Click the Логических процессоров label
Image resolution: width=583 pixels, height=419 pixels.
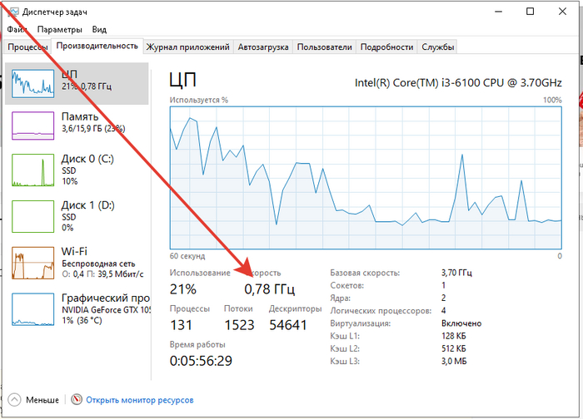point(381,311)
